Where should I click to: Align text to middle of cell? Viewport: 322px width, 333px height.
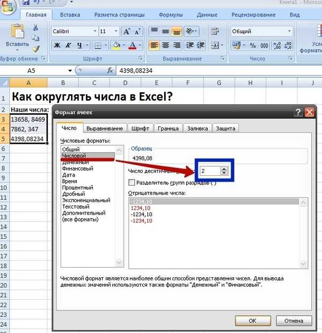pos(165,32)
